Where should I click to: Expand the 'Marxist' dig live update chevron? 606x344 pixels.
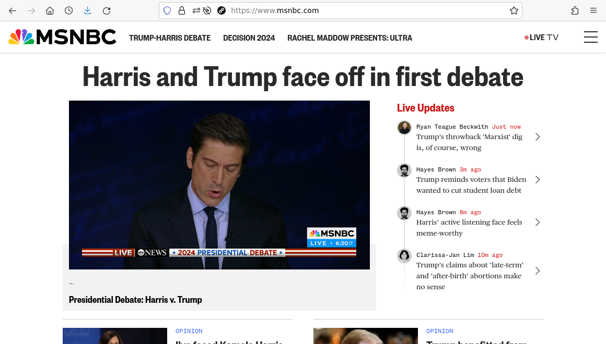click(x=538, y=137)
